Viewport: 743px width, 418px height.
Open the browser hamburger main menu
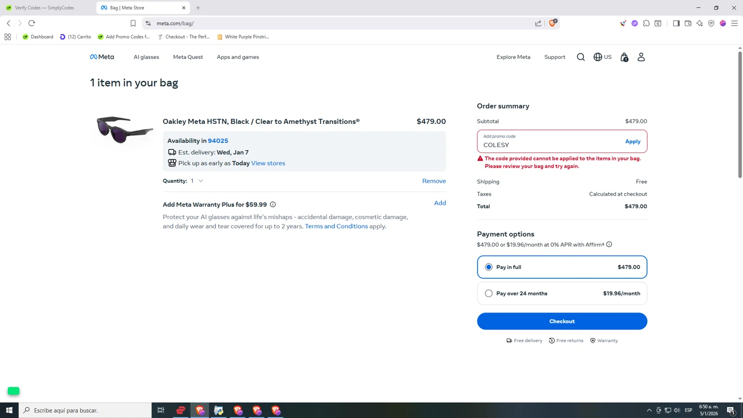click(735, 23)
